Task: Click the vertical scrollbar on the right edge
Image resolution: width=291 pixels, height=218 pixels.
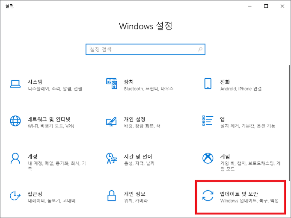Action: click(x=289, y=122)
